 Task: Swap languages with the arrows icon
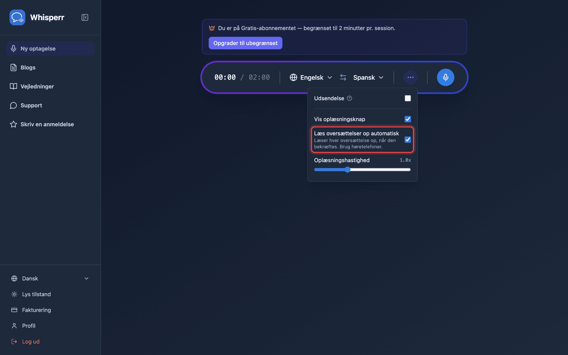343,77
